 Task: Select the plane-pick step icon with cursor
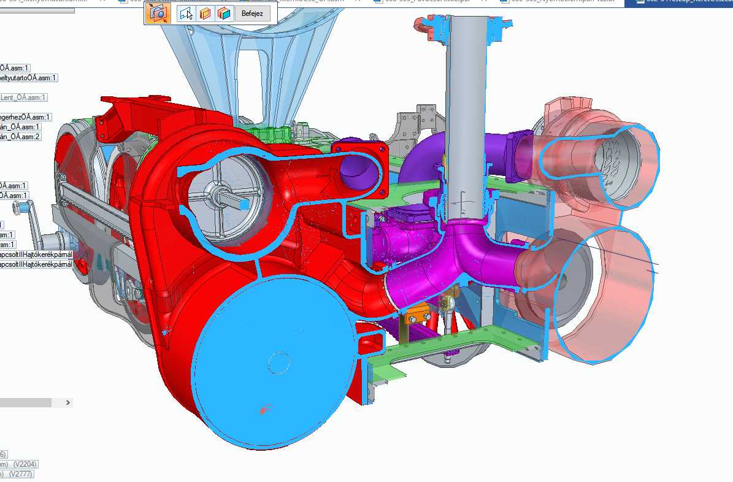click(186, 13)
